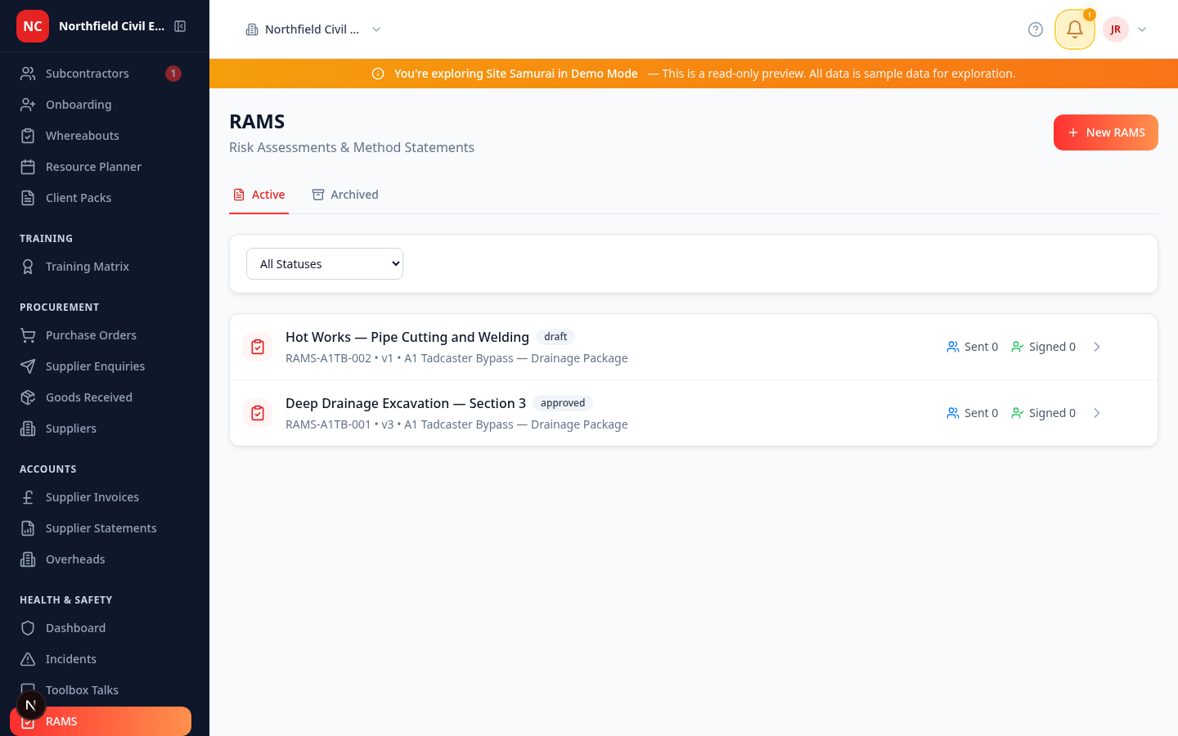Click the New RAMS button
Image resolution: width=1178 pixels, height=736 pixels.
(1105, 132)
